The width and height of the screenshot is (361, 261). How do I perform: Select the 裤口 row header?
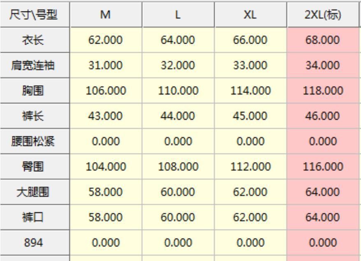coord(35,217)
